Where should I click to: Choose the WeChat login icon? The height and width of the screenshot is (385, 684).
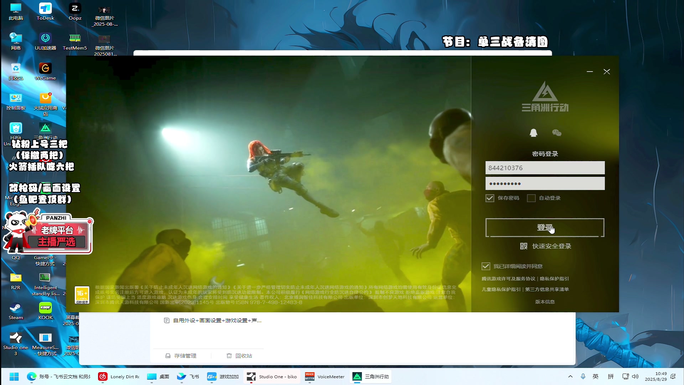click(557, 133)
